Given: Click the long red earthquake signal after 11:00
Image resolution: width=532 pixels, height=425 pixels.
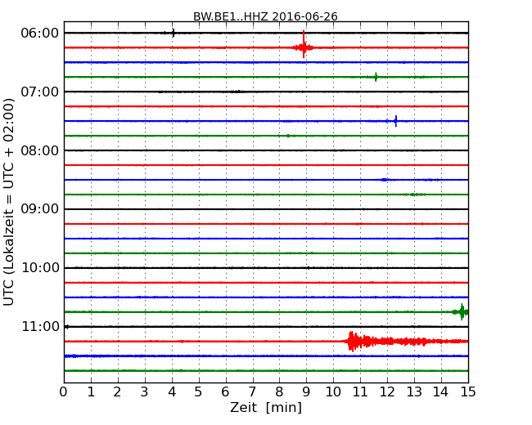Looking at the screenshot, I should tap(407, 342).
